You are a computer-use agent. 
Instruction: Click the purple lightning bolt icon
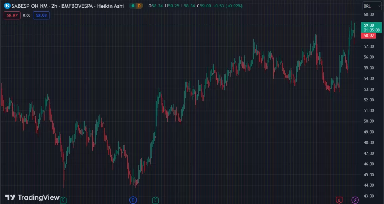[x=355, y=200]
